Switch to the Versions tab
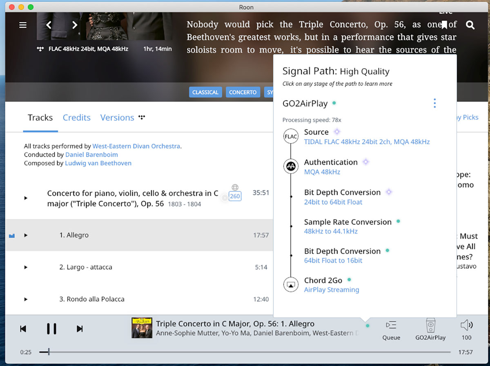The image size is (490, 366). coord(117,118)
